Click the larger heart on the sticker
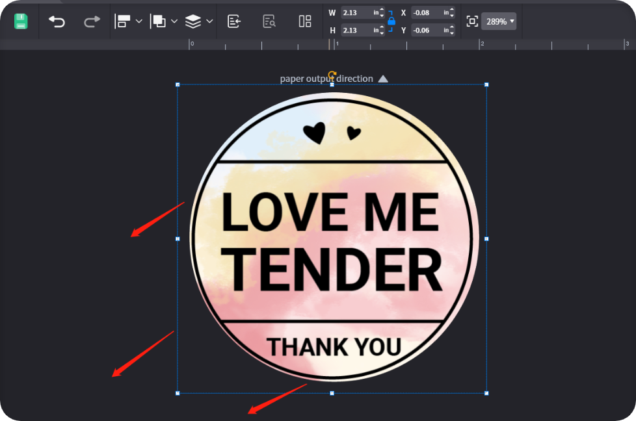The height and width of the screenshot is (421, 636). [315, 133]
